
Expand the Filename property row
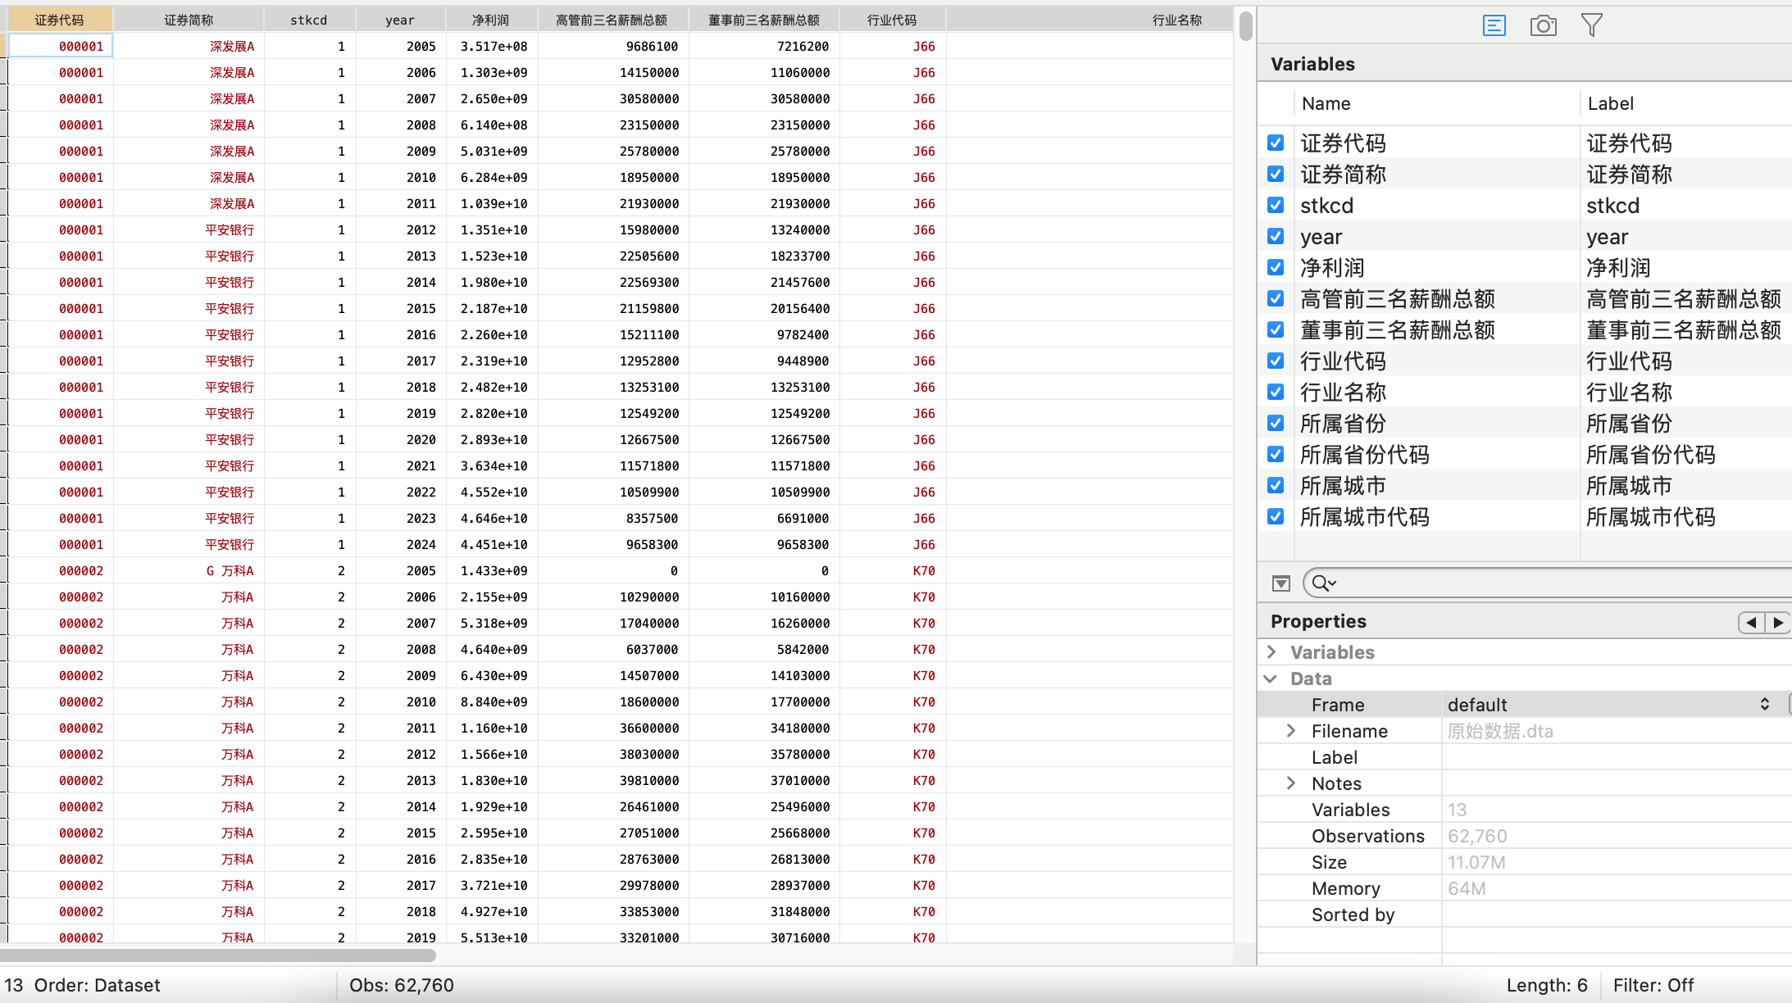click(x=1291, y=731)
